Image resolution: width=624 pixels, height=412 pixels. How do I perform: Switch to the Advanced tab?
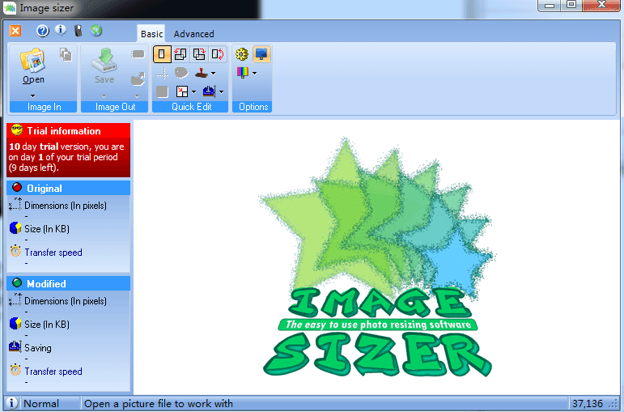click(193, 34)
